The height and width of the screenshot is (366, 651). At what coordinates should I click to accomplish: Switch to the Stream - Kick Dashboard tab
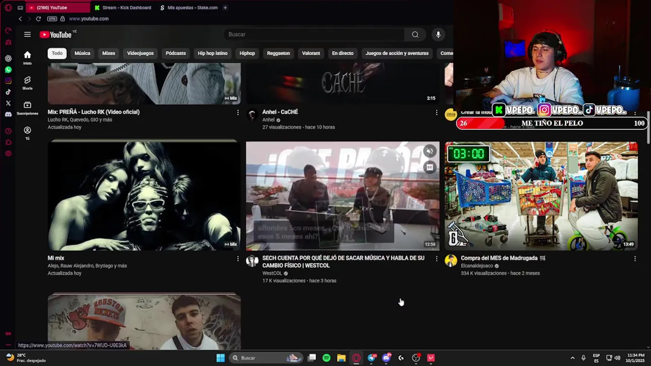click(123, 8)
